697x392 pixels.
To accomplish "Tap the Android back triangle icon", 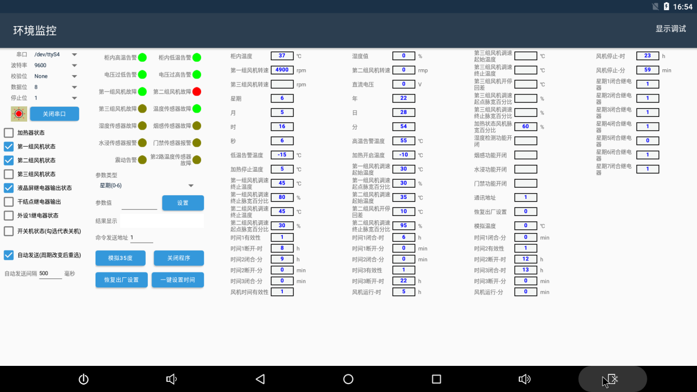I will (x=260, y=379).
